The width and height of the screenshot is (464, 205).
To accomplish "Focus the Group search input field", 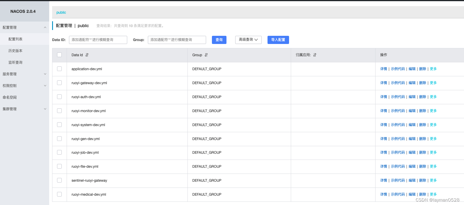I will (177, 40).
